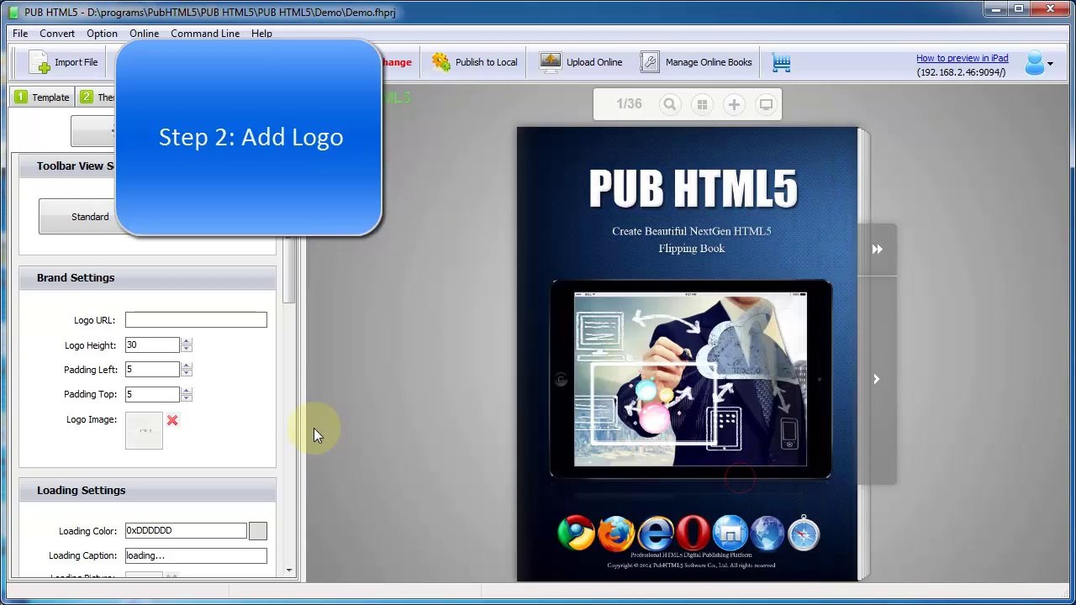Toggle fullscreen icon in preview toolbar
This screenshot has height=605, width=1076.
point(766,104)
